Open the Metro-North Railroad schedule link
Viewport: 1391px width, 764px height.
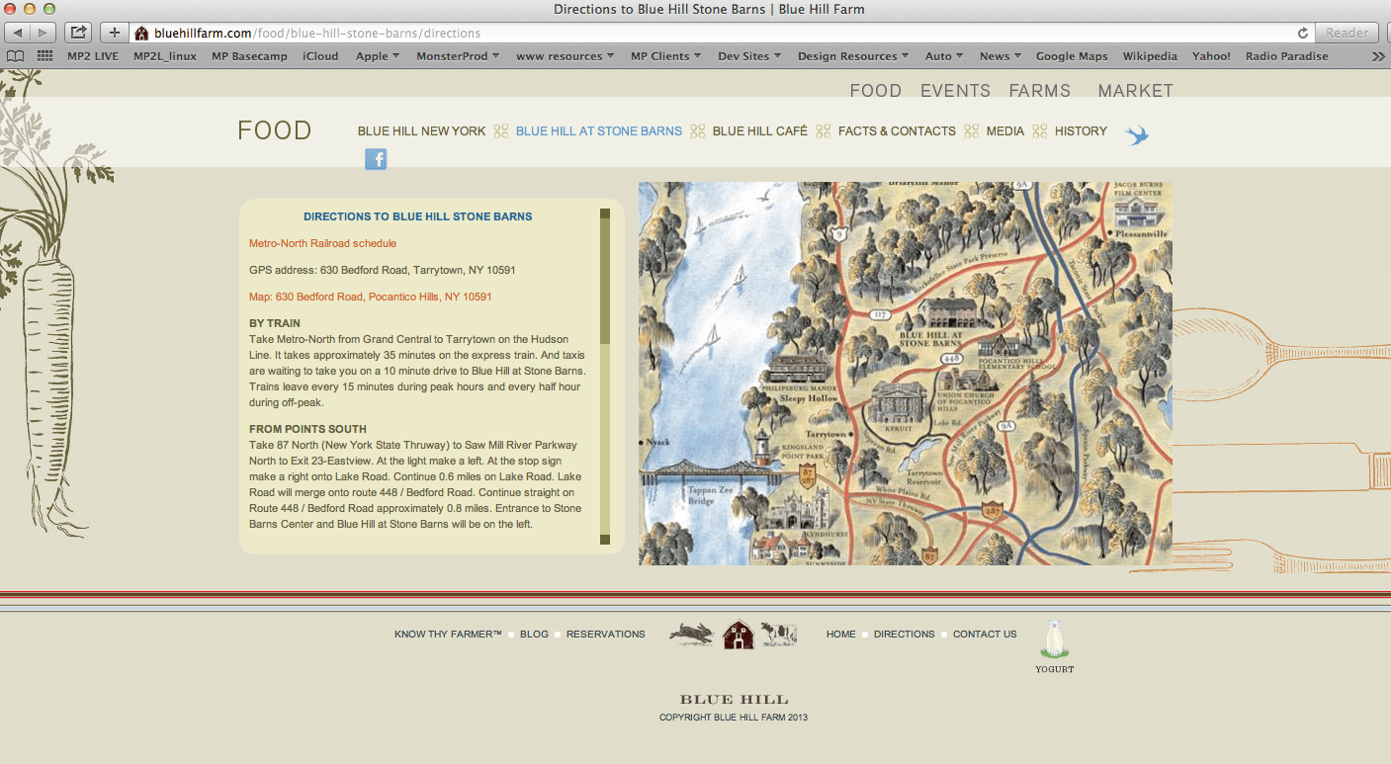[322, 243]
